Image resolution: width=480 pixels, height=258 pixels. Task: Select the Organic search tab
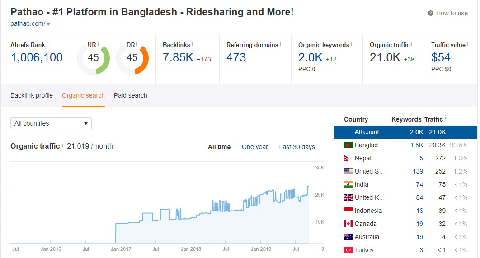coord(83,95)
